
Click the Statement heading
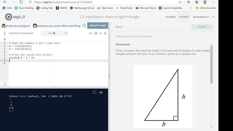pos(123,44)
